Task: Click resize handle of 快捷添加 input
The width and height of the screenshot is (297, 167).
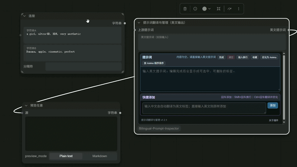Action: (x=265, y=113)
